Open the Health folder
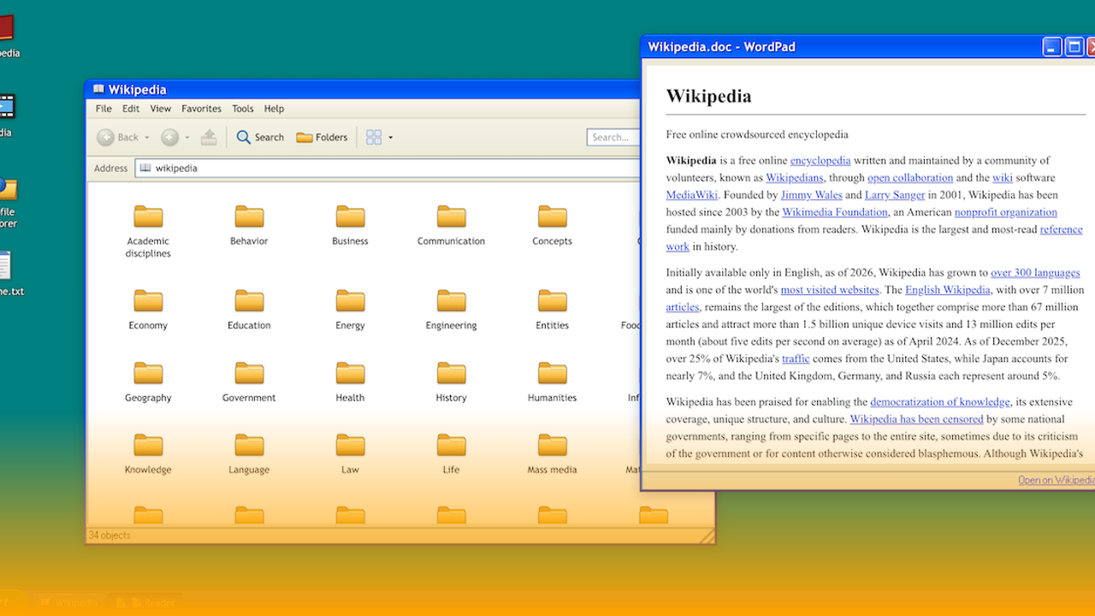 (350, 382)
